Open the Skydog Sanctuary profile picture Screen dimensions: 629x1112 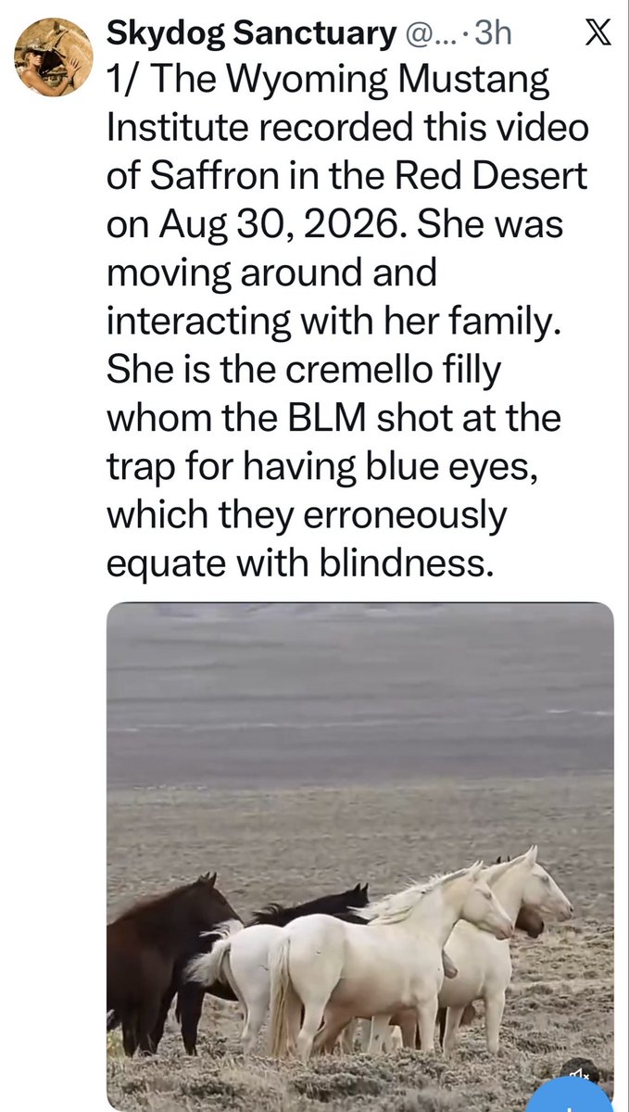(x=53, y=57)
